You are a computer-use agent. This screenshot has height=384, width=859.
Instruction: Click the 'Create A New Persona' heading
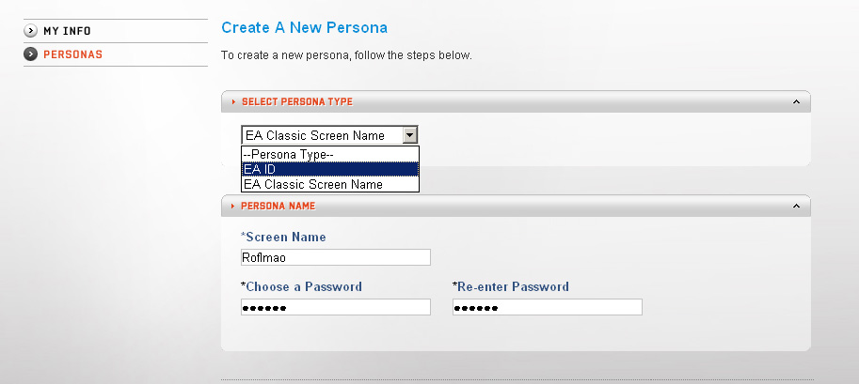[303, 28]
